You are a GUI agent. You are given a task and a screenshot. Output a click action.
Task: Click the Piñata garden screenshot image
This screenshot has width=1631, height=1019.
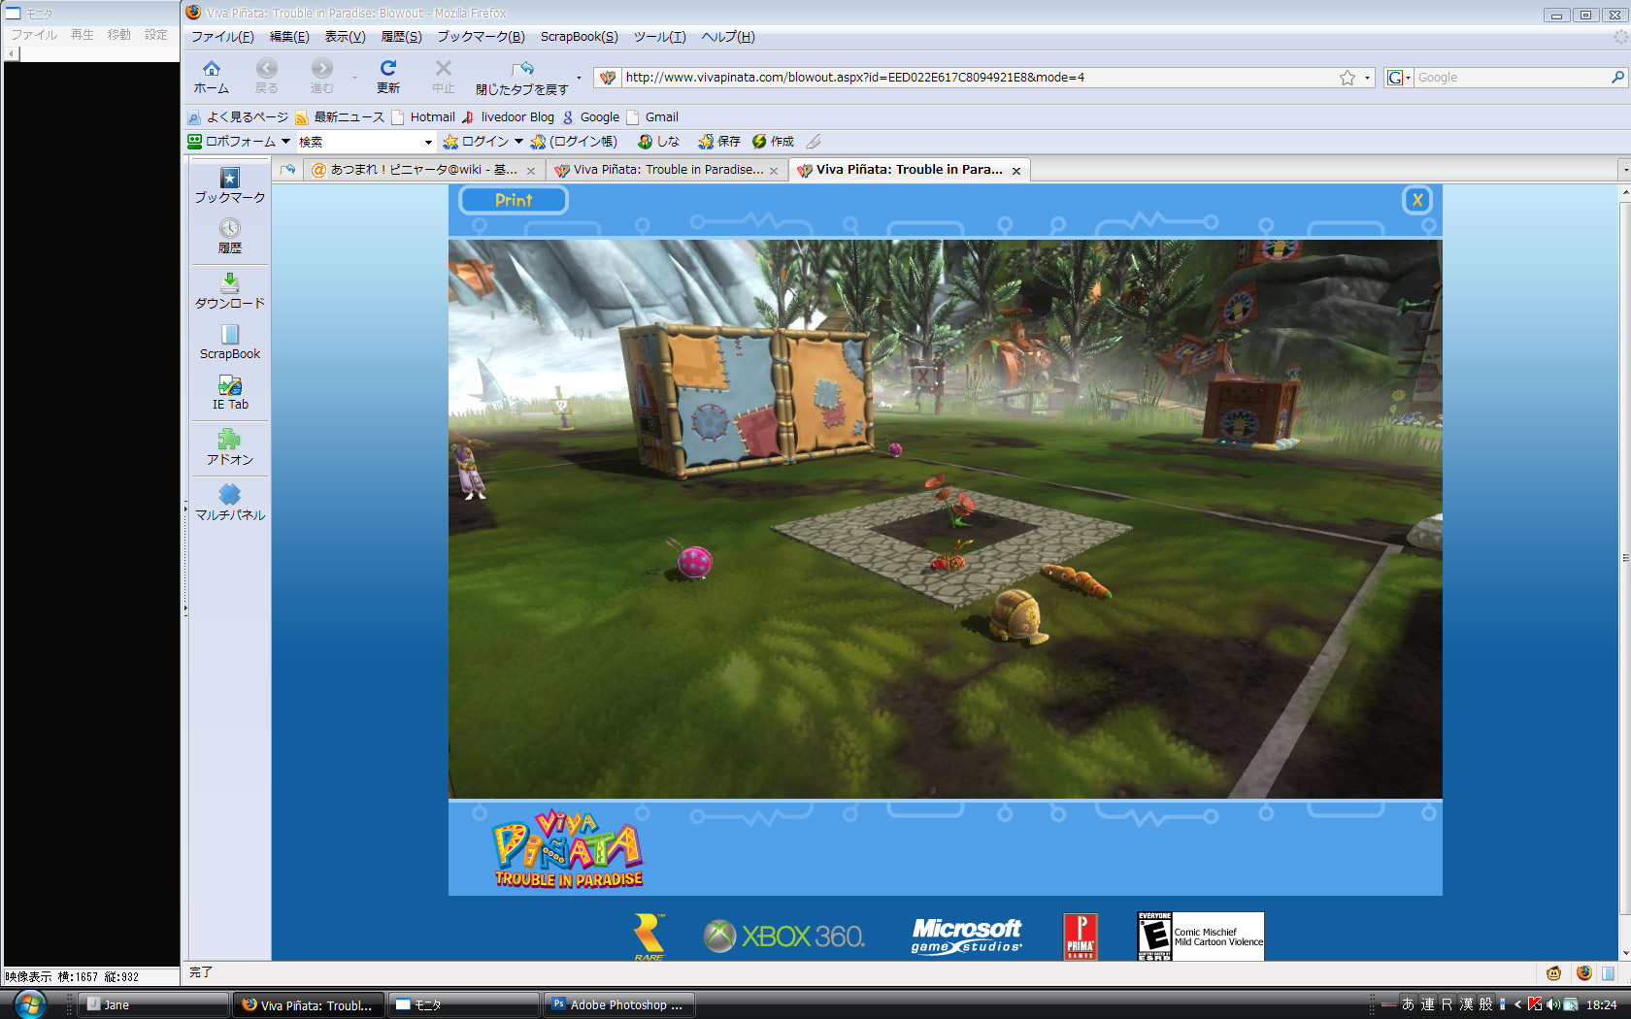945,519
